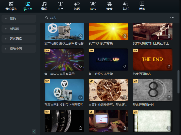Image resolution: width=181 pixels, height=135 pixels.
Task: Click the 复古开场倒计时 title text
Action: 143,105
